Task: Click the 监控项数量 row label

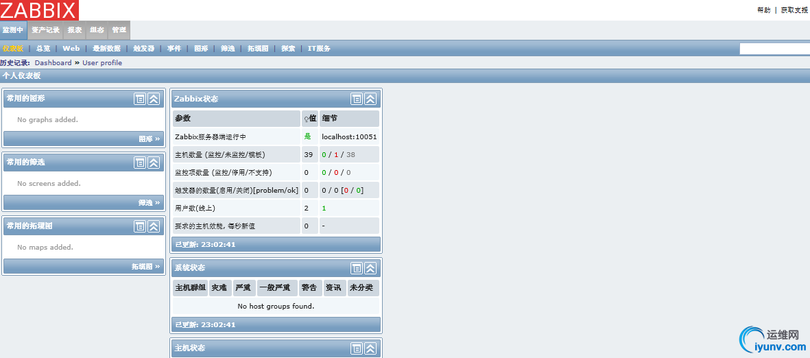Action: tap(223, 173)
